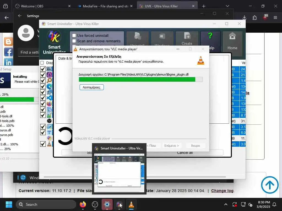Click the Firefox icon in program list
Viewport: 282px width, 211px height.
49,104
